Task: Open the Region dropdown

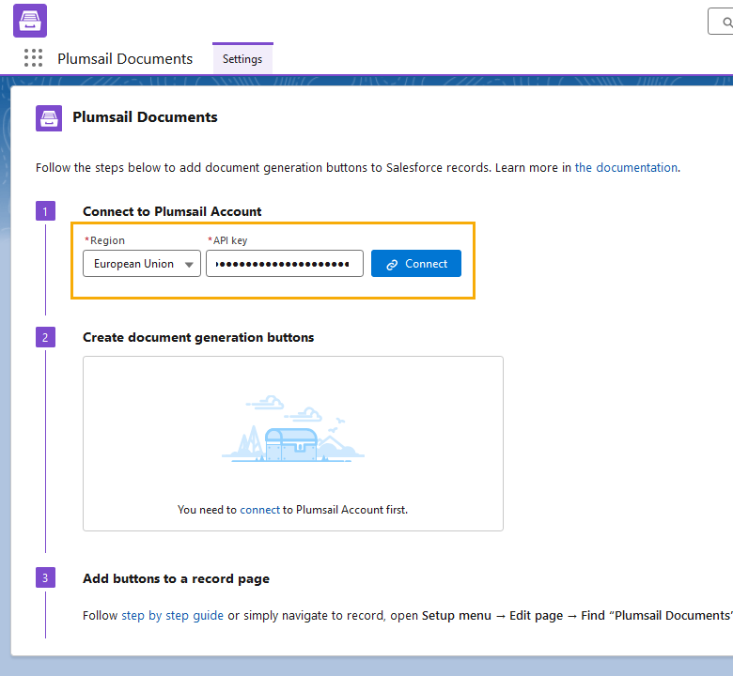Action: (142, 264)
